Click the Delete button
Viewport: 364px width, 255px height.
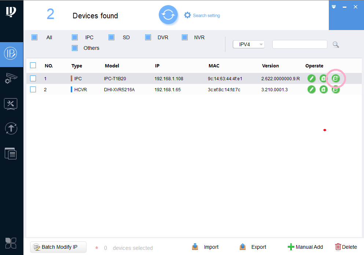point(346,247)
